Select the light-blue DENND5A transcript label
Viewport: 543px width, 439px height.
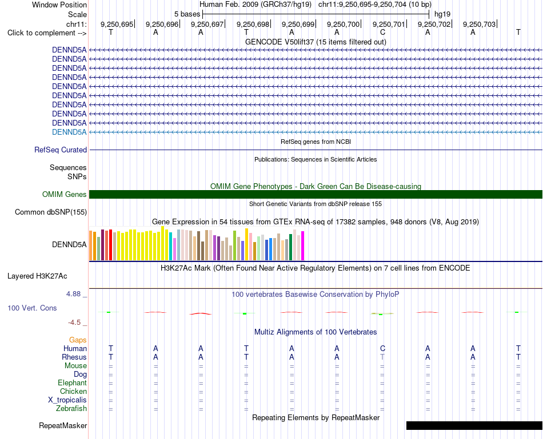69,132
